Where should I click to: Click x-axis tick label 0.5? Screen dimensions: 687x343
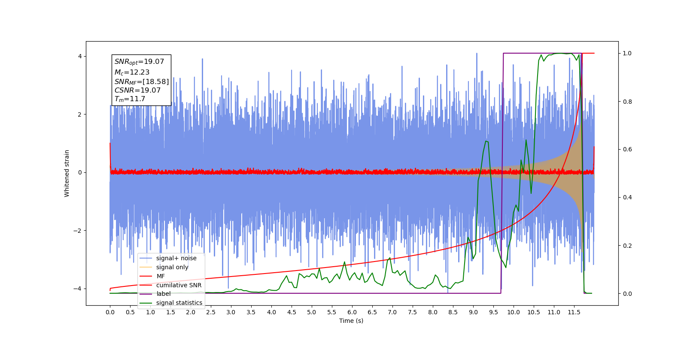tap(130, 312)
